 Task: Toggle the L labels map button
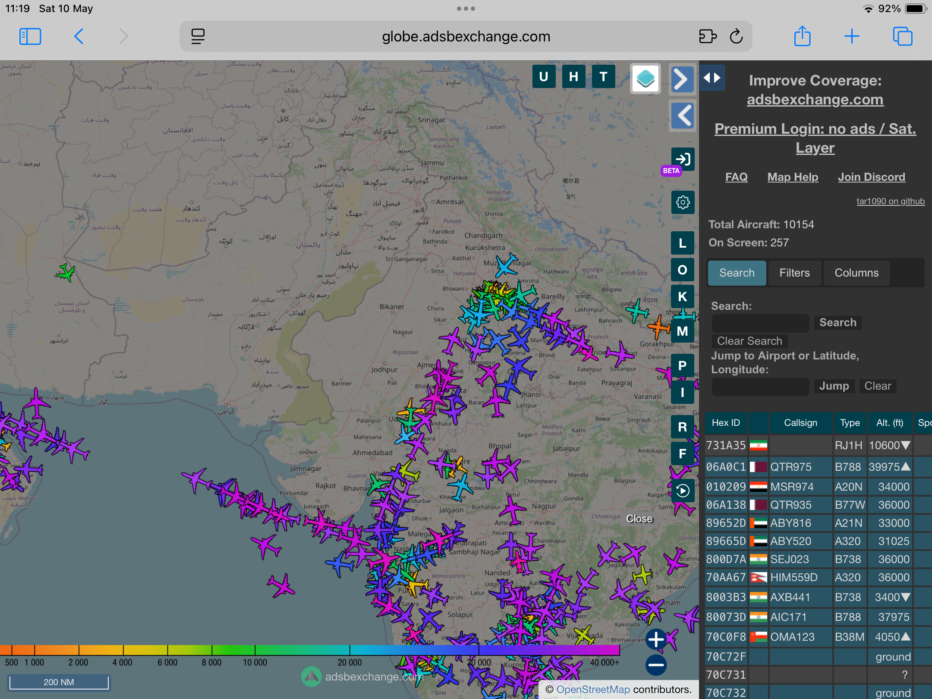tap(683, 243)
